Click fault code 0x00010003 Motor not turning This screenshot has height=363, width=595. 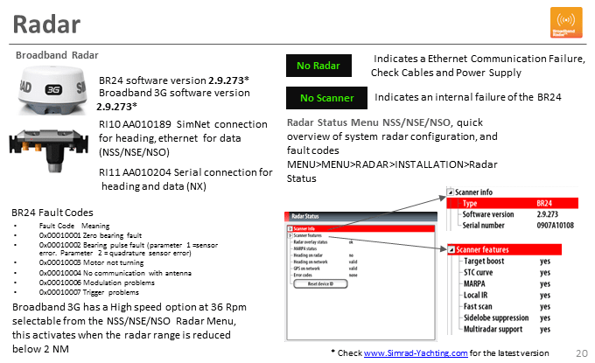[x=92, y=262]
